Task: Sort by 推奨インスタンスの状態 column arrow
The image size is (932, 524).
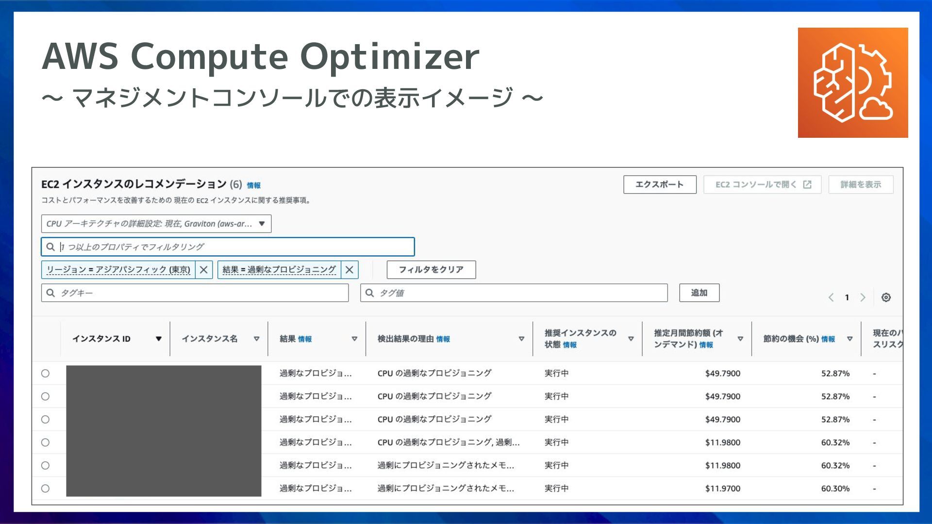Action: tap(631, 339)
